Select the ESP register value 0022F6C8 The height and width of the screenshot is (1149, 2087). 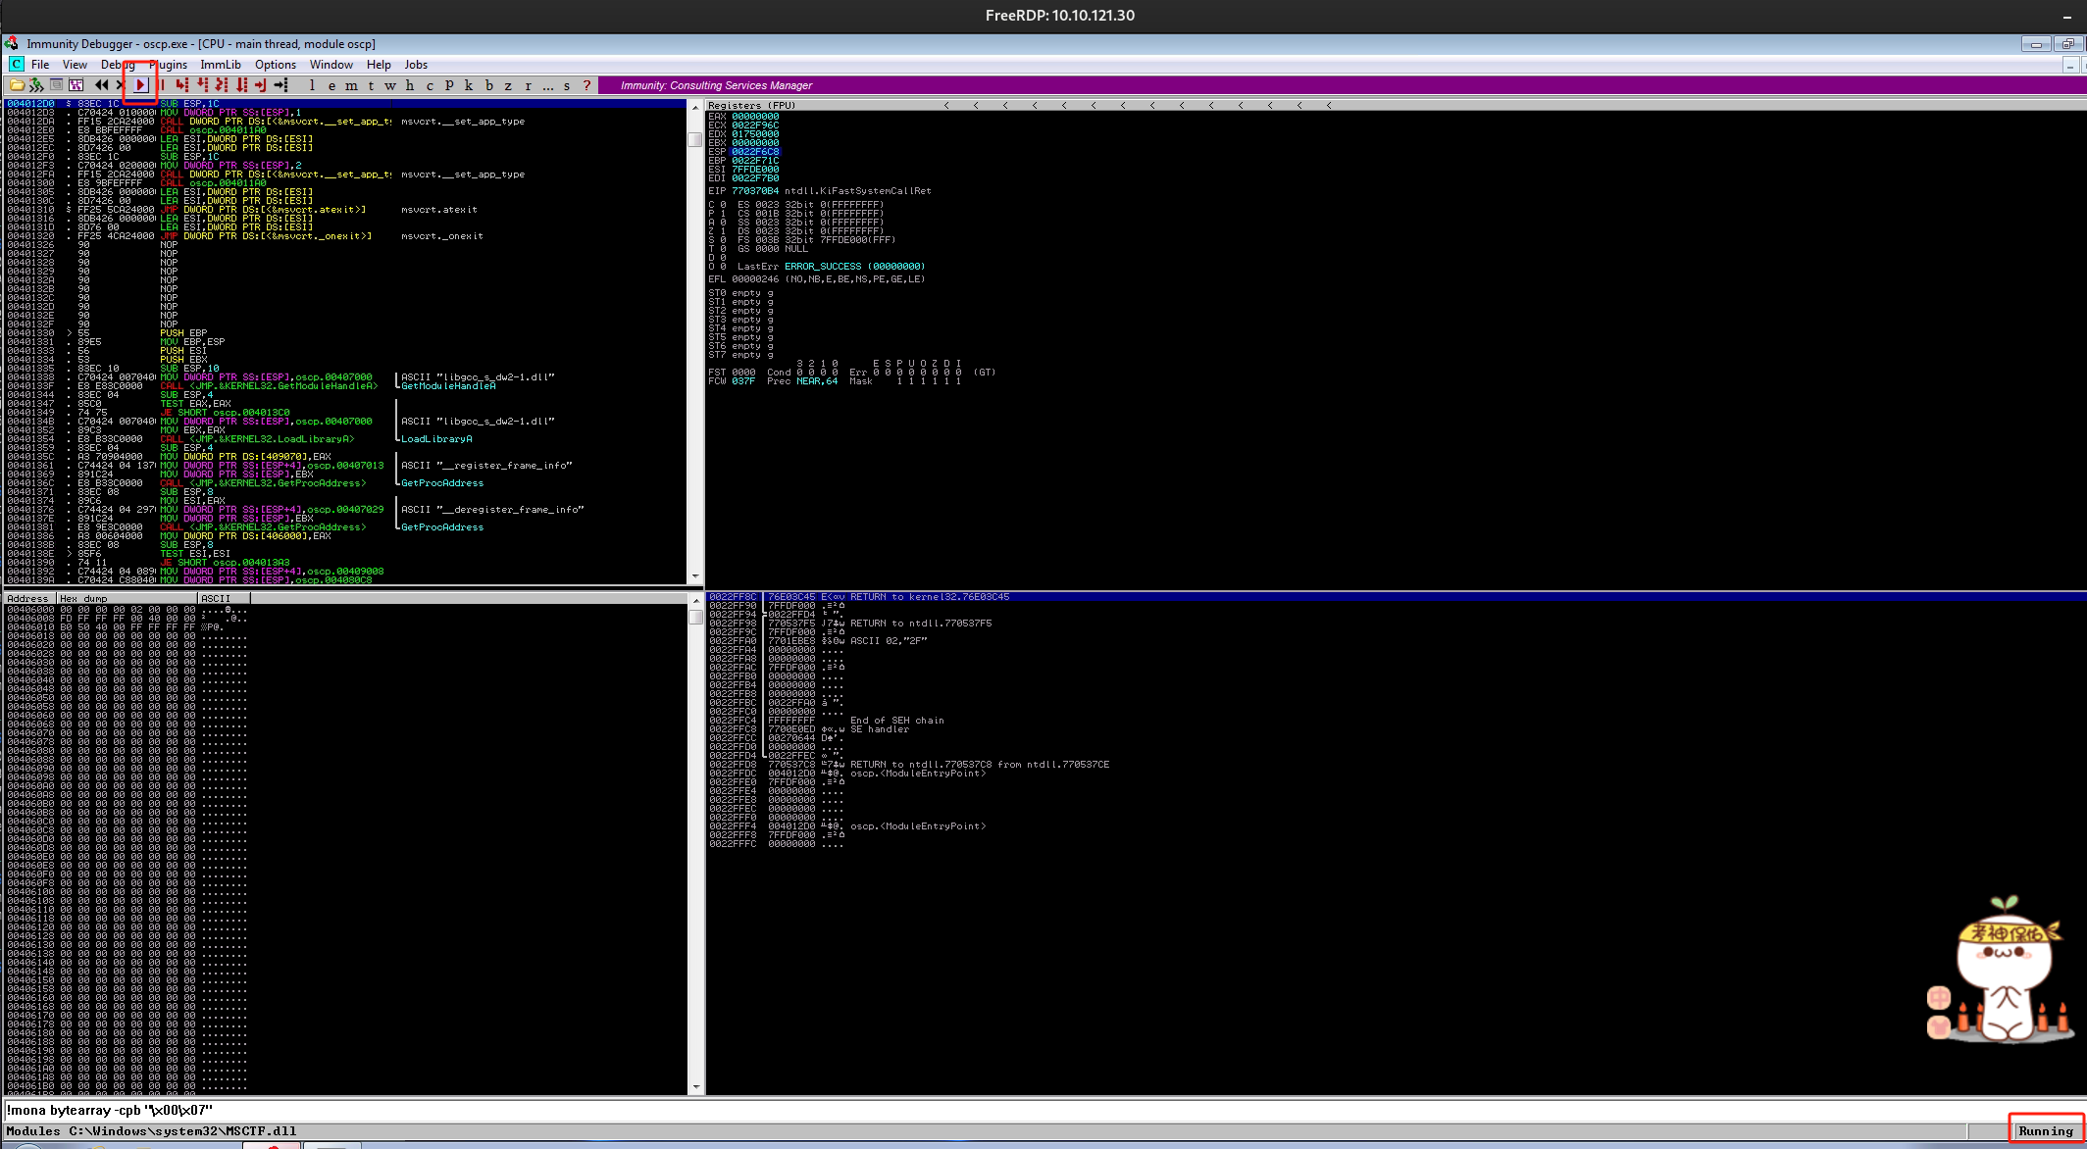click(x=755, y=152)
